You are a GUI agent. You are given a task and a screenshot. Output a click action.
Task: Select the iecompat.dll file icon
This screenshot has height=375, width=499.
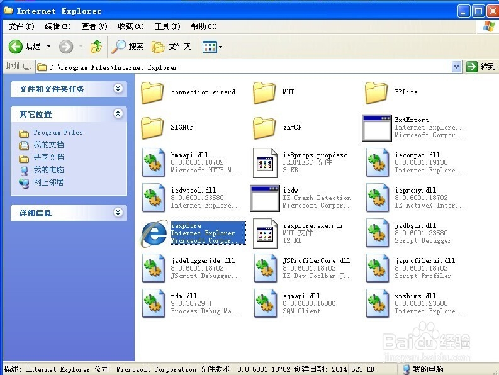(x=378, y=162)
